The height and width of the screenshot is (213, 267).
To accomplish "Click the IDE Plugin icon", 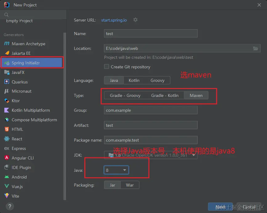I will (7, 167).
